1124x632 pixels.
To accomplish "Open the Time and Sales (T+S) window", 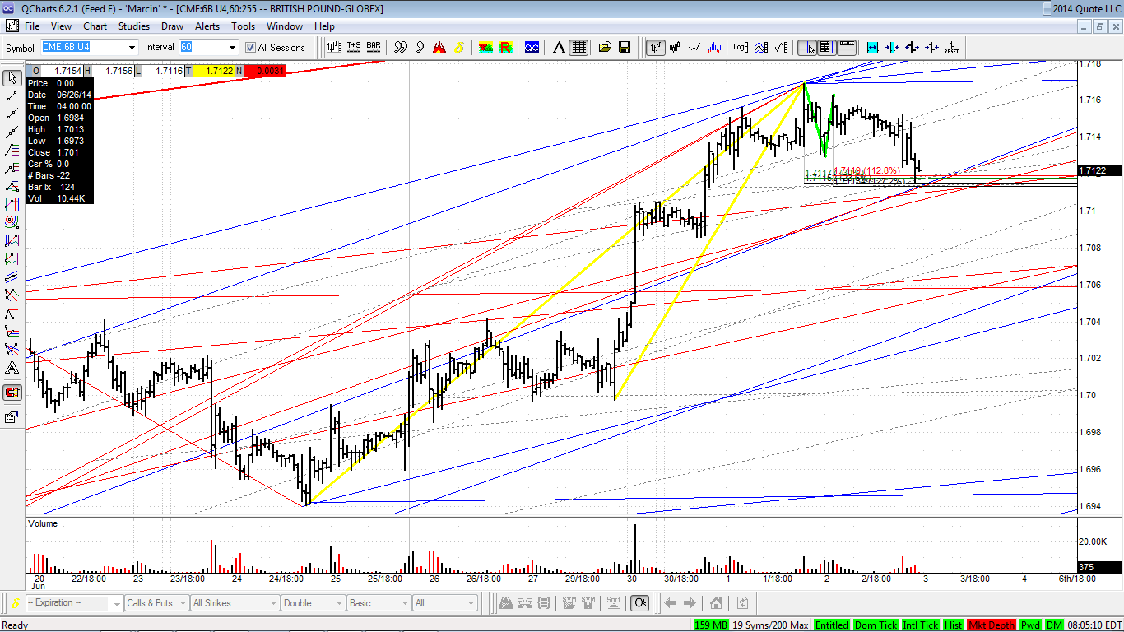I will (x=354, y=47).
